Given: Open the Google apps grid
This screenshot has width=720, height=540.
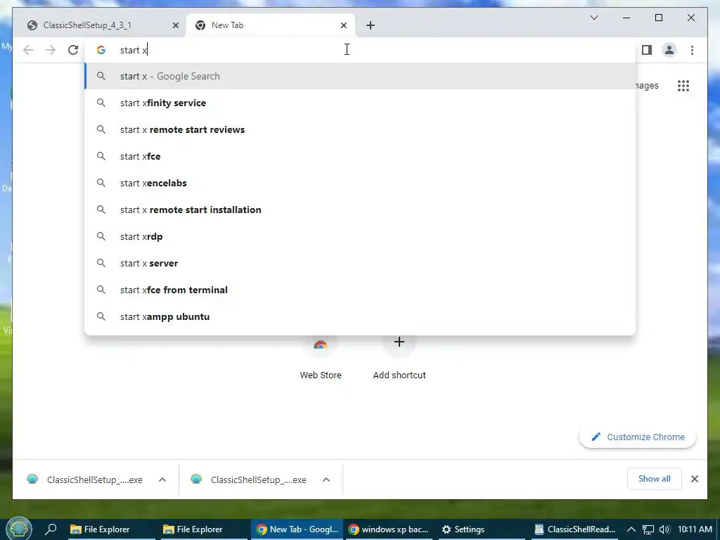Looking at the screenshot, I should pyautogui.click(x=683, y=85).
